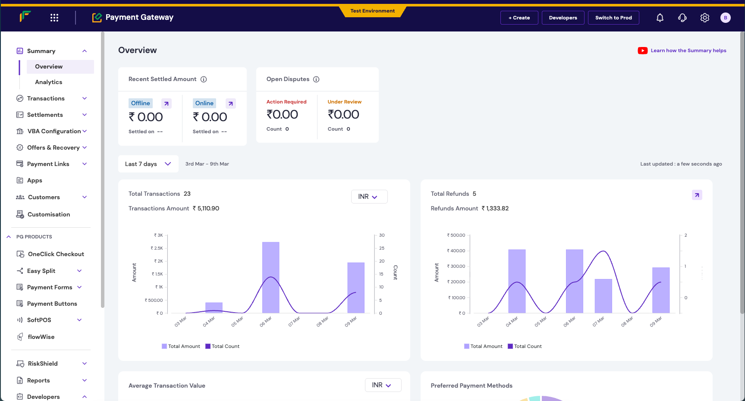Click the Switch to Prod button
745x401 pixels.
point(613,18)
